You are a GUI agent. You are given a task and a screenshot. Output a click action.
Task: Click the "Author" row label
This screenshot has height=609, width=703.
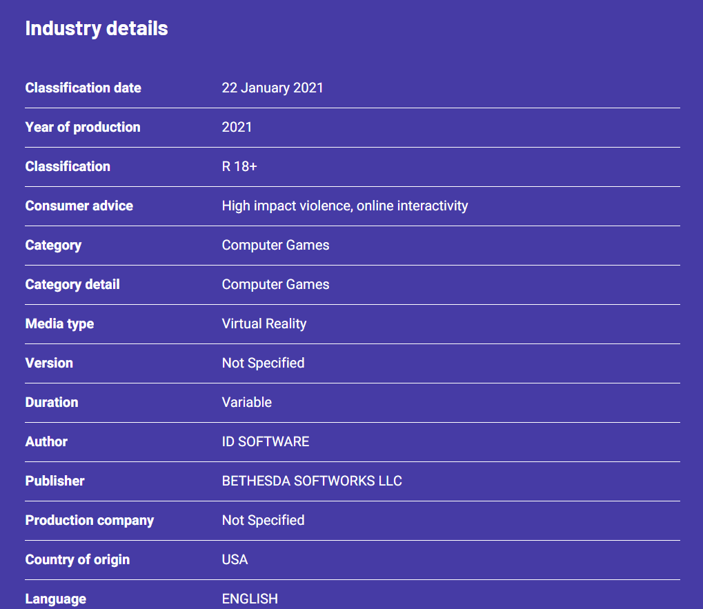click(46, 441)
